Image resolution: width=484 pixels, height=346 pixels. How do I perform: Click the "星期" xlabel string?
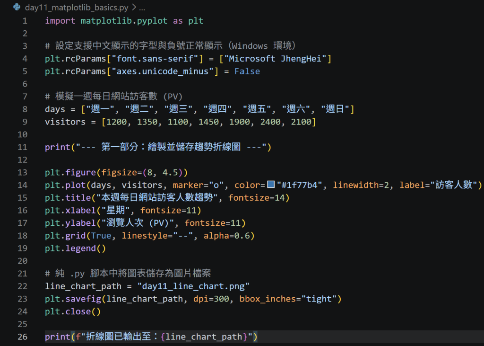pyautogui.click(x=115, y=210)
